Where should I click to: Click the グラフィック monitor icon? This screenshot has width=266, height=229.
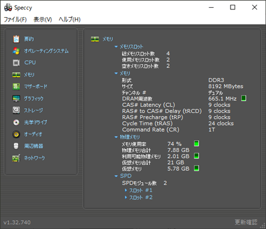pos(16,98)
